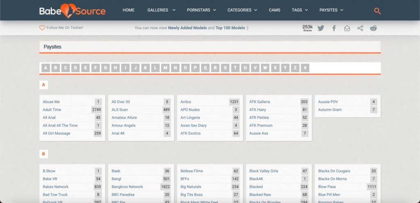Image resolution: width=420 pixels, height=203 pixels.
Task: Jump to the # symbol section
Action: pyautogui.click(x=305, y=68)
